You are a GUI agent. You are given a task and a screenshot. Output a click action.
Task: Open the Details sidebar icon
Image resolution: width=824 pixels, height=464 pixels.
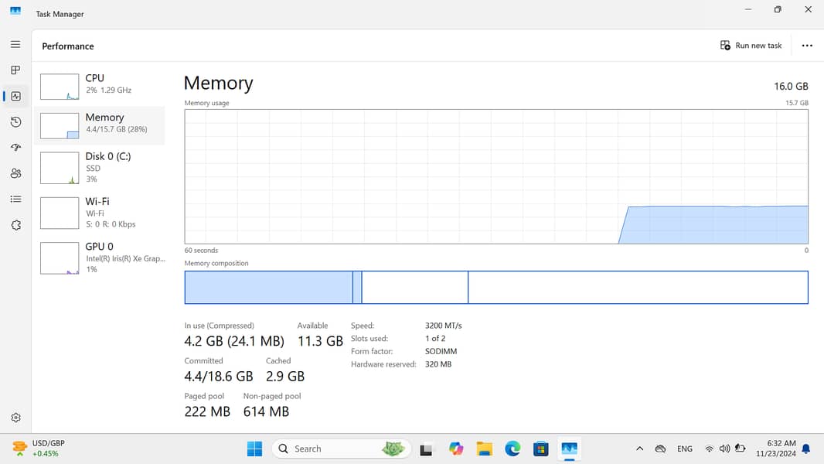pyautogui.click(x=15, y=200)
